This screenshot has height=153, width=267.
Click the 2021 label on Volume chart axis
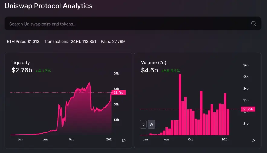(225, 139)
